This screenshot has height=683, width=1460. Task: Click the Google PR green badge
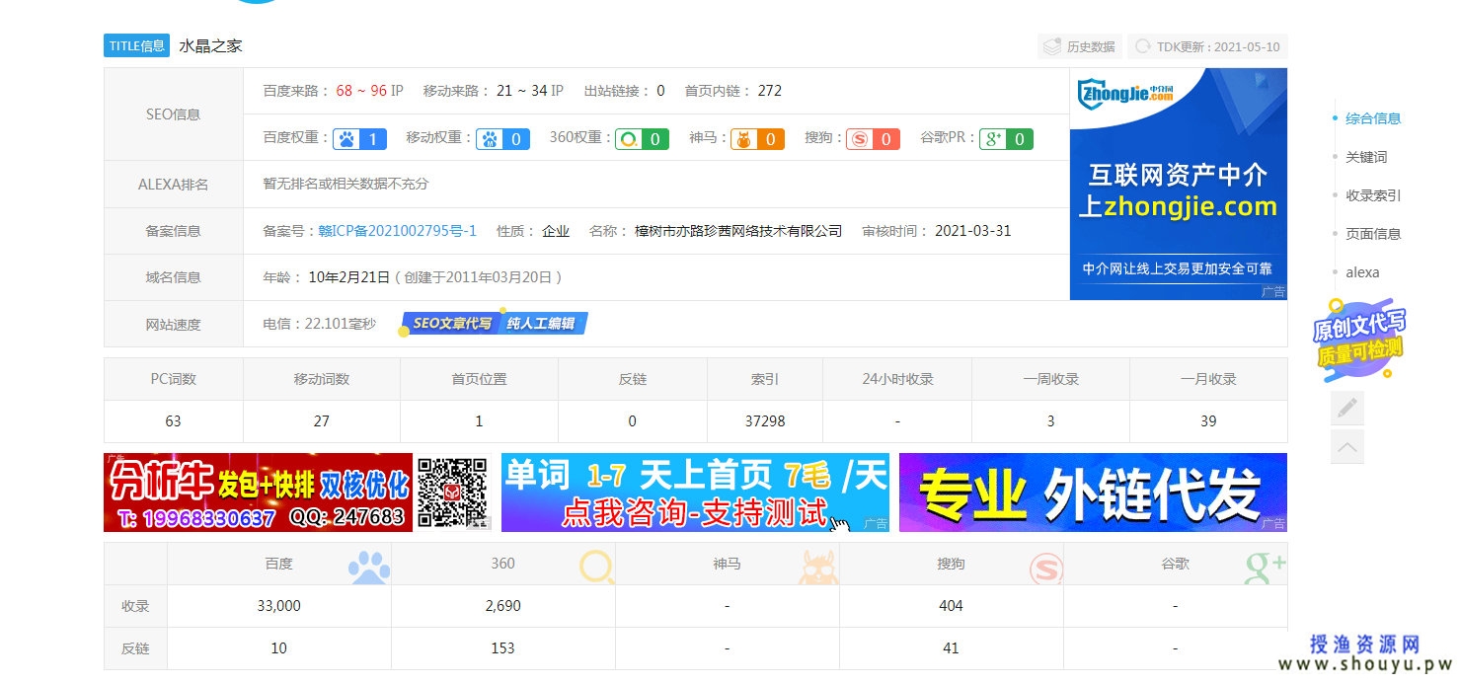tap(1005, 139)
